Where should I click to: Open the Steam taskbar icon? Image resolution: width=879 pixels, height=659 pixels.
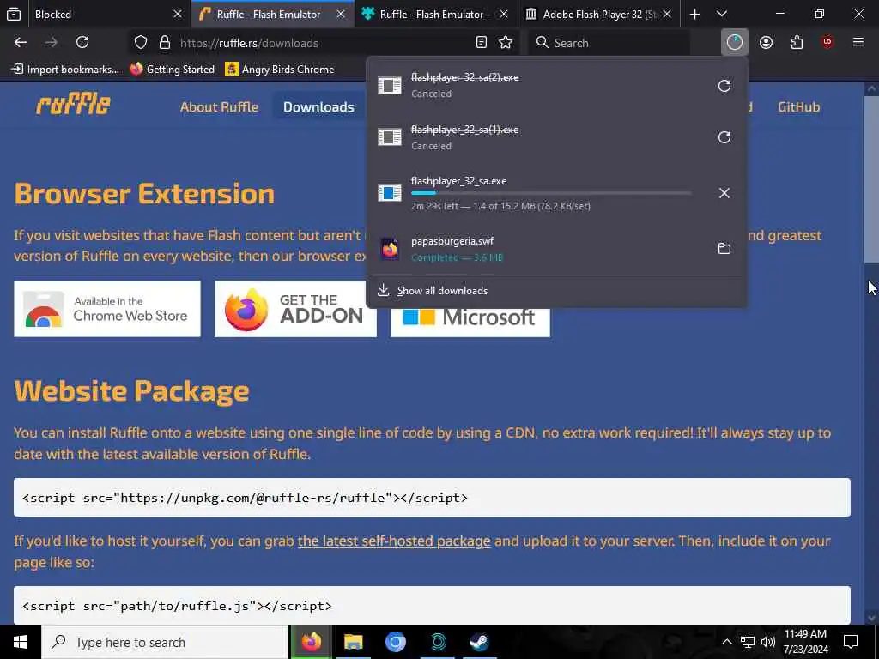[x=479, y=642]
